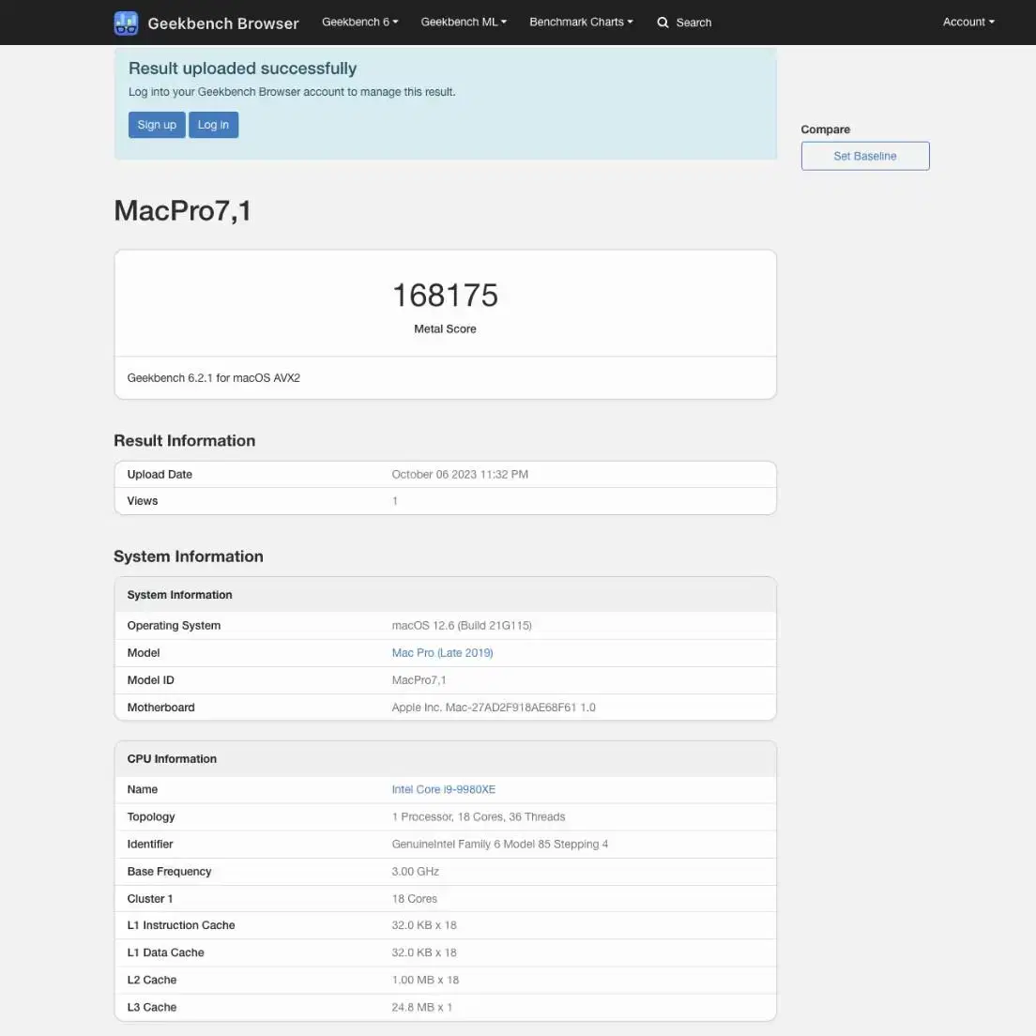Click the Result Information section heading
This screenshot has height=1036, width=1036.
point(184,441)
